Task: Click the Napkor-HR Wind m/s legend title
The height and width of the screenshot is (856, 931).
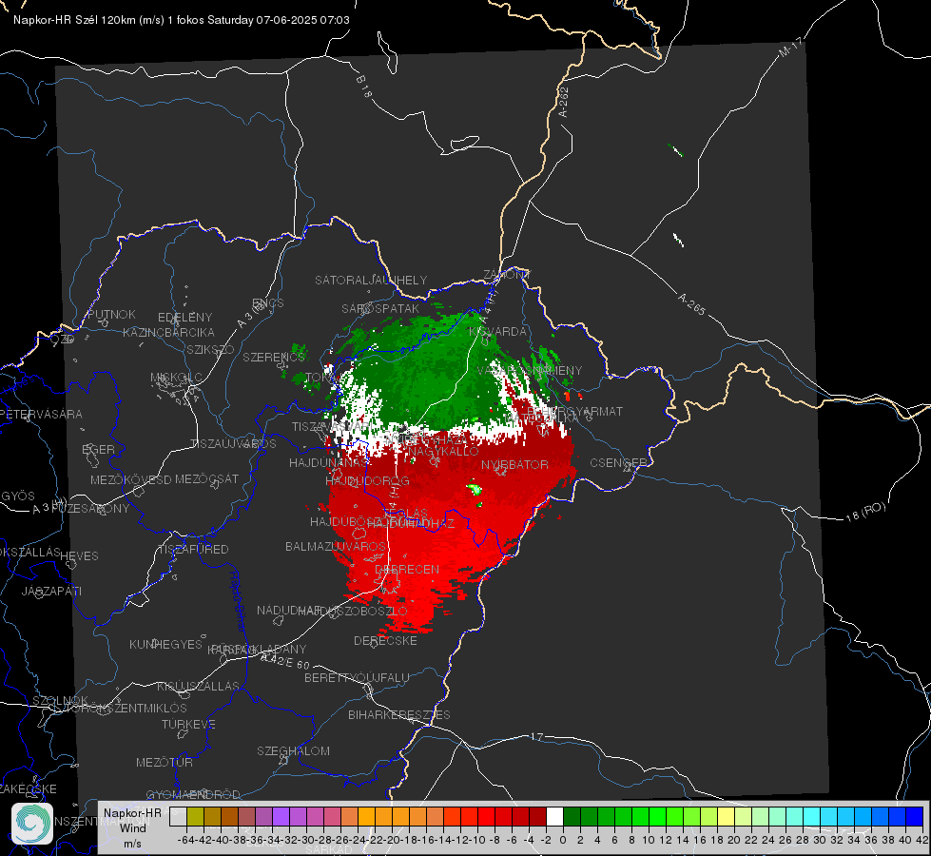Action: pyautogui.click(x=132, y=827)
